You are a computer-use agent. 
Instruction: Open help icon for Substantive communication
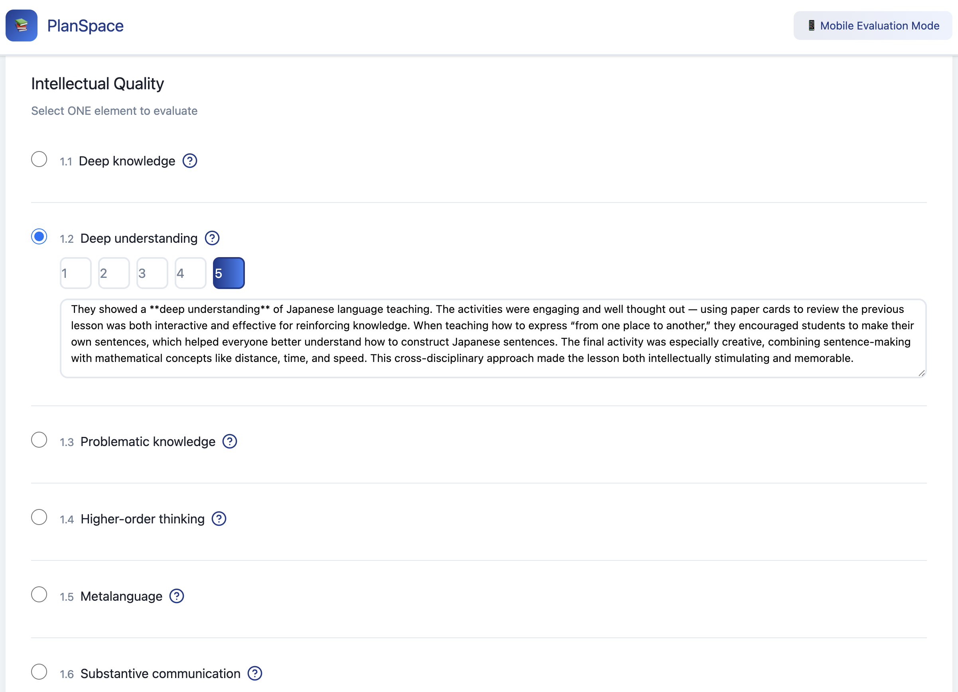(255, 673)
